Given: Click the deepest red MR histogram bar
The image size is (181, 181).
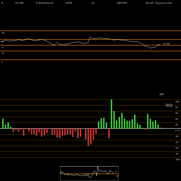Looking at the screenshot, I should (88, 137).
